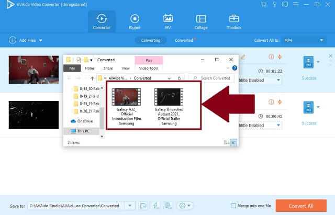The height and width of the screenshot is (215, 335).
Task: Open the feedback chat icon
Action: 285,5
